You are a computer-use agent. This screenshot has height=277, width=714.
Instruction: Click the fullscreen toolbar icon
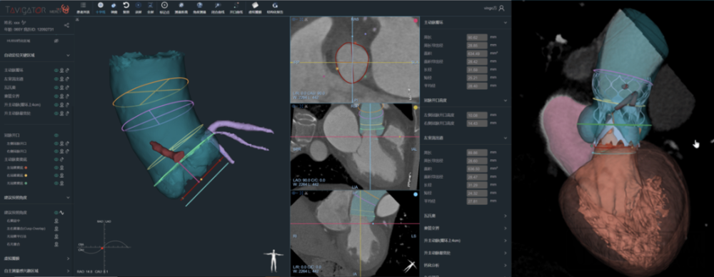(150, 5)
